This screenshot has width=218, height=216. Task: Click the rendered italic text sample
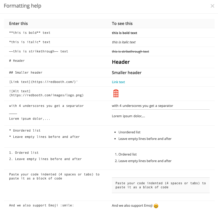[123, 42]
